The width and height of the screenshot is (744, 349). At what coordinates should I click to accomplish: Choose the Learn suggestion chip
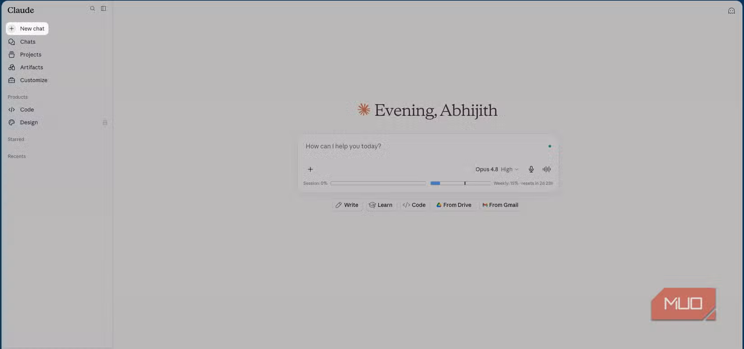(381, 205)
